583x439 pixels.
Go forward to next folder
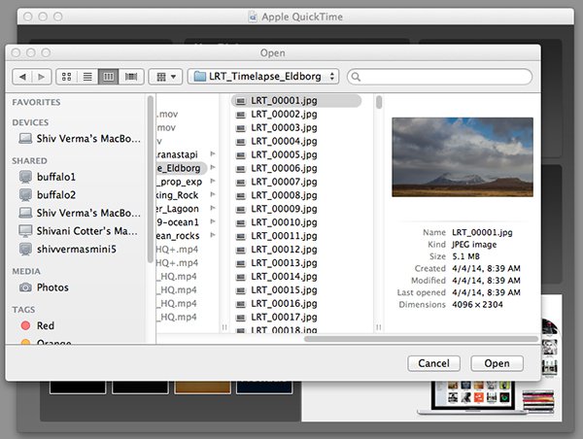click(42, 76)
